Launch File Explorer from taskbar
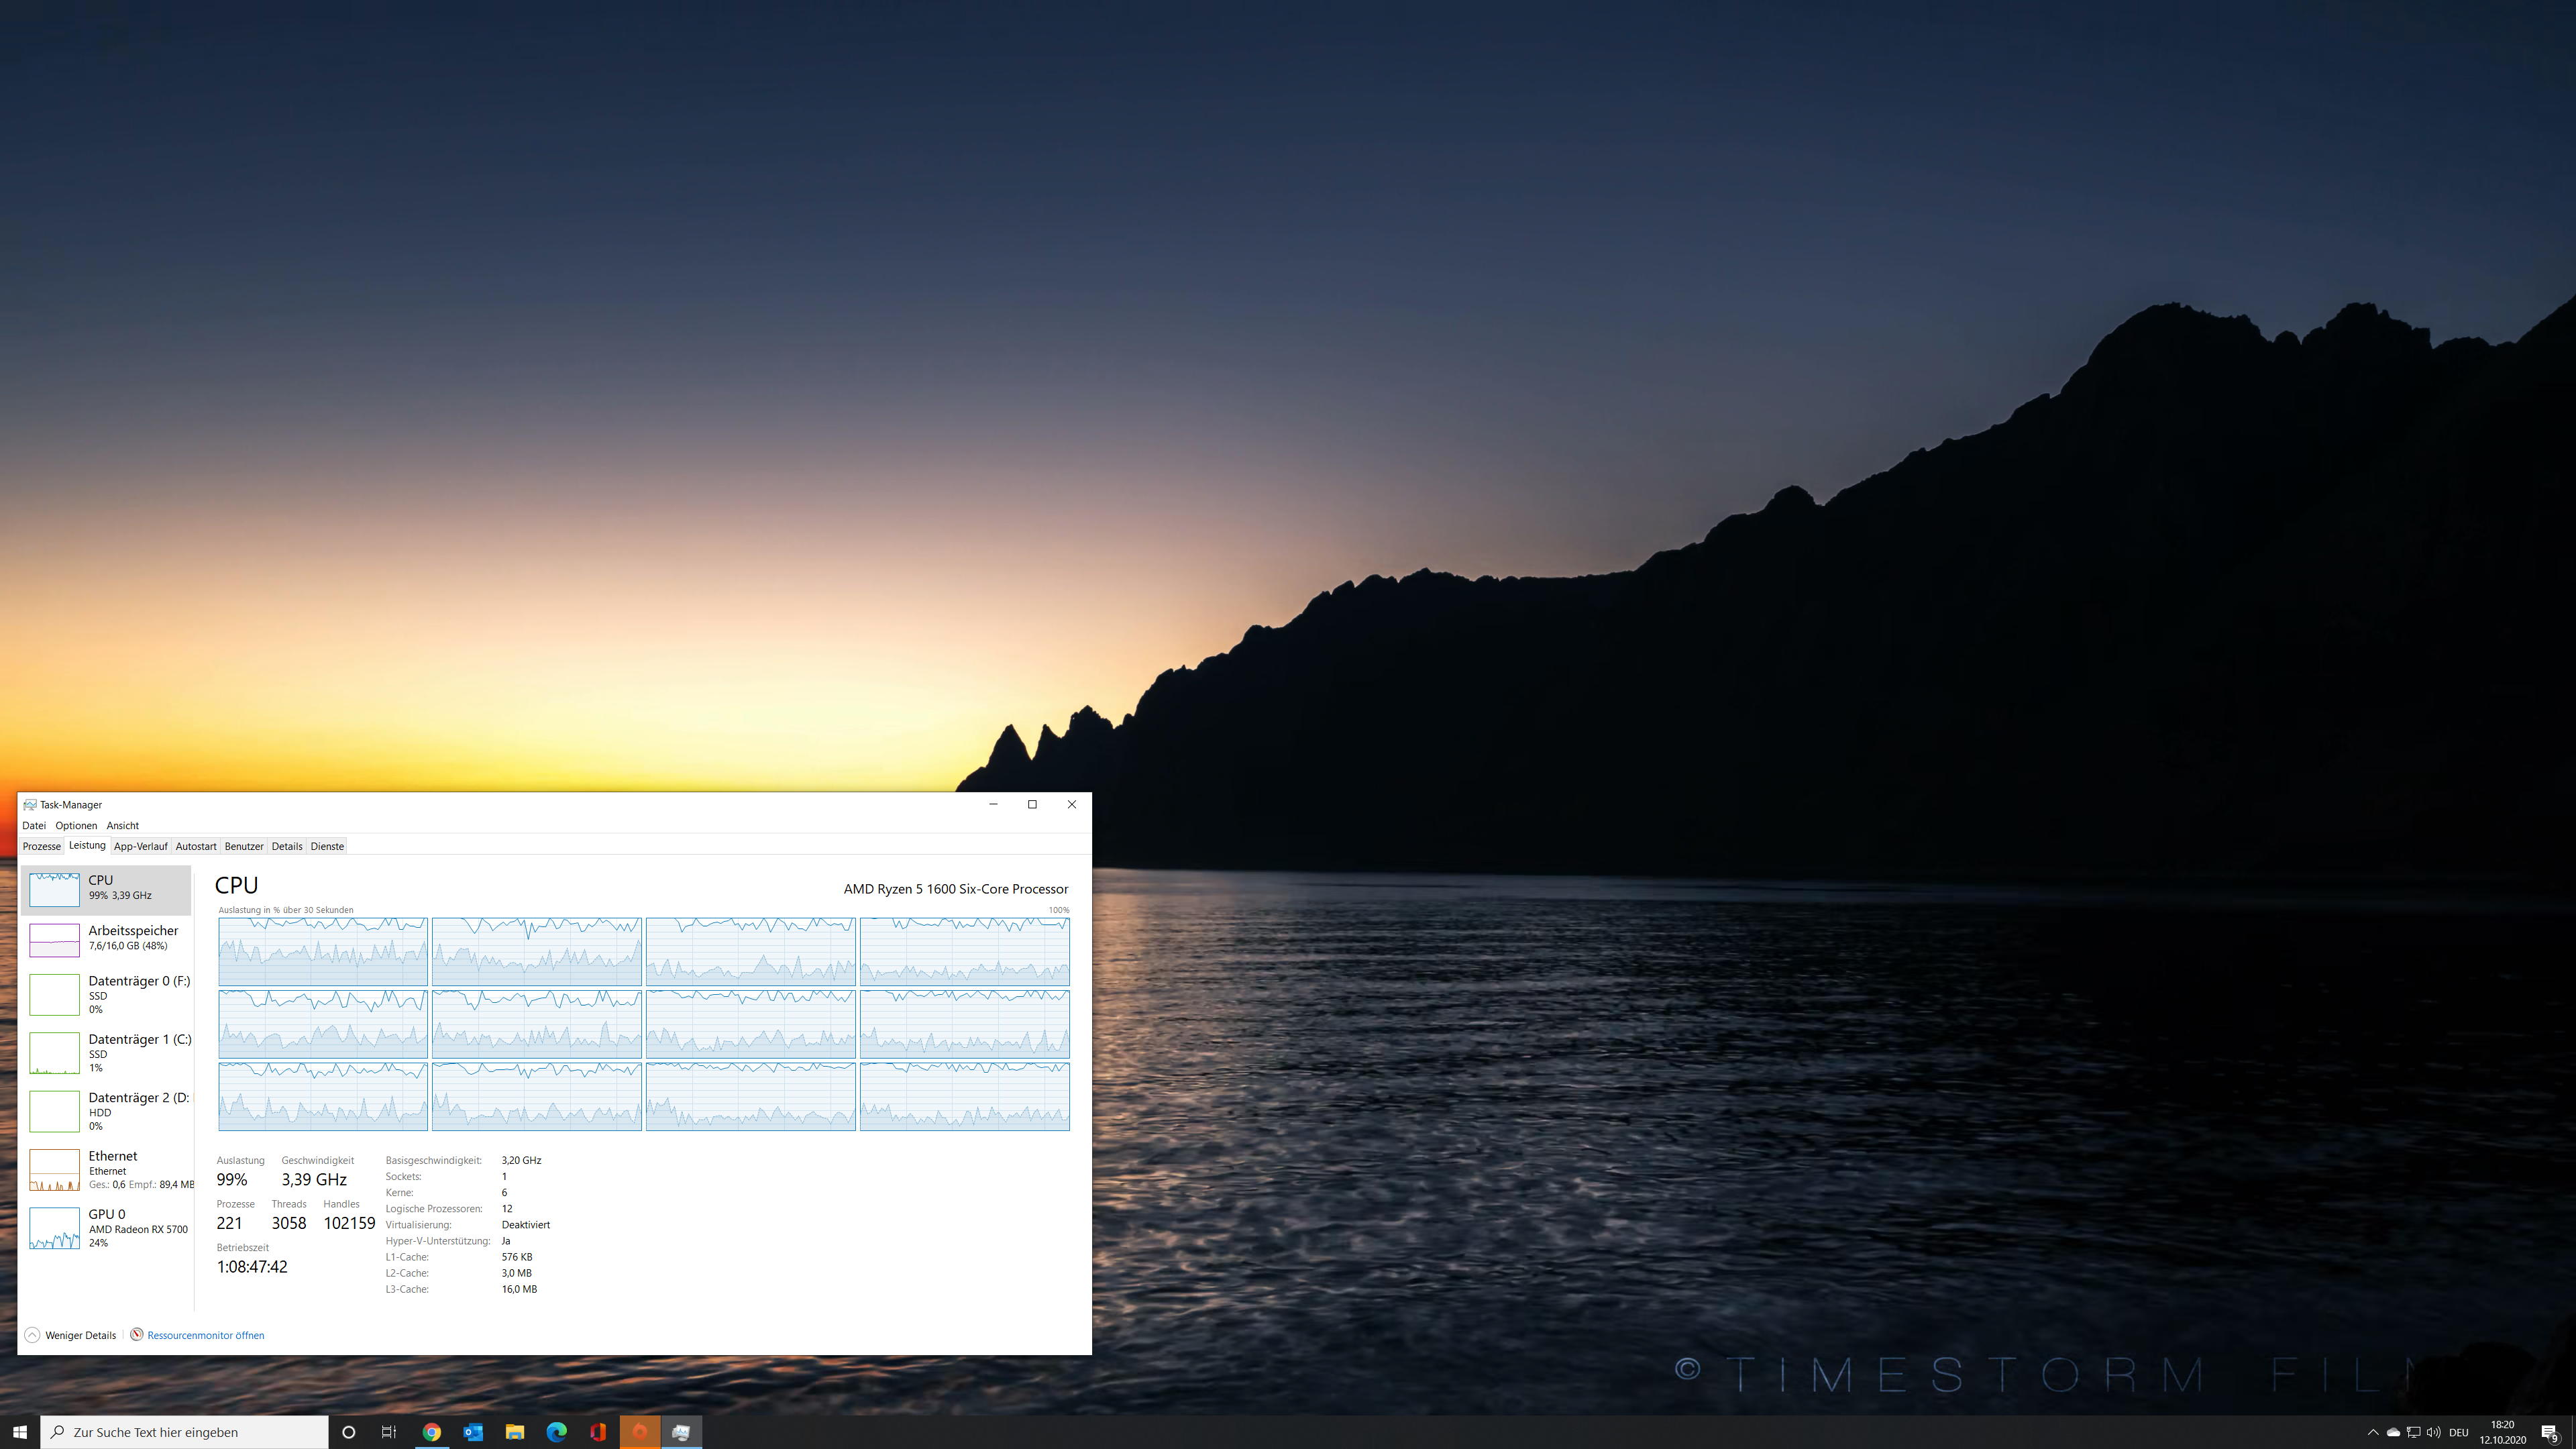Image resolution: width=2576 pixels, height=1449 pixels. click(x=515, y=1432)
